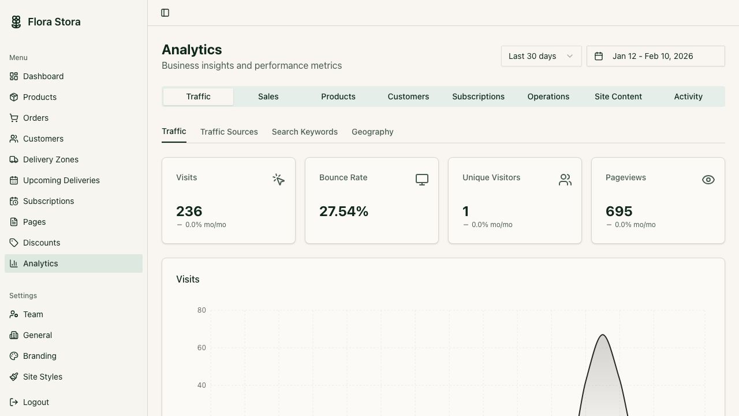The height and width of the screenshot is (416, 739).
Task: Click the Logout link
Action: click(73, 402)
